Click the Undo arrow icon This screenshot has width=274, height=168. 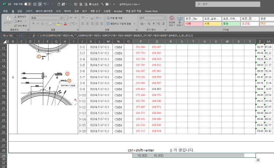[45, 4]
